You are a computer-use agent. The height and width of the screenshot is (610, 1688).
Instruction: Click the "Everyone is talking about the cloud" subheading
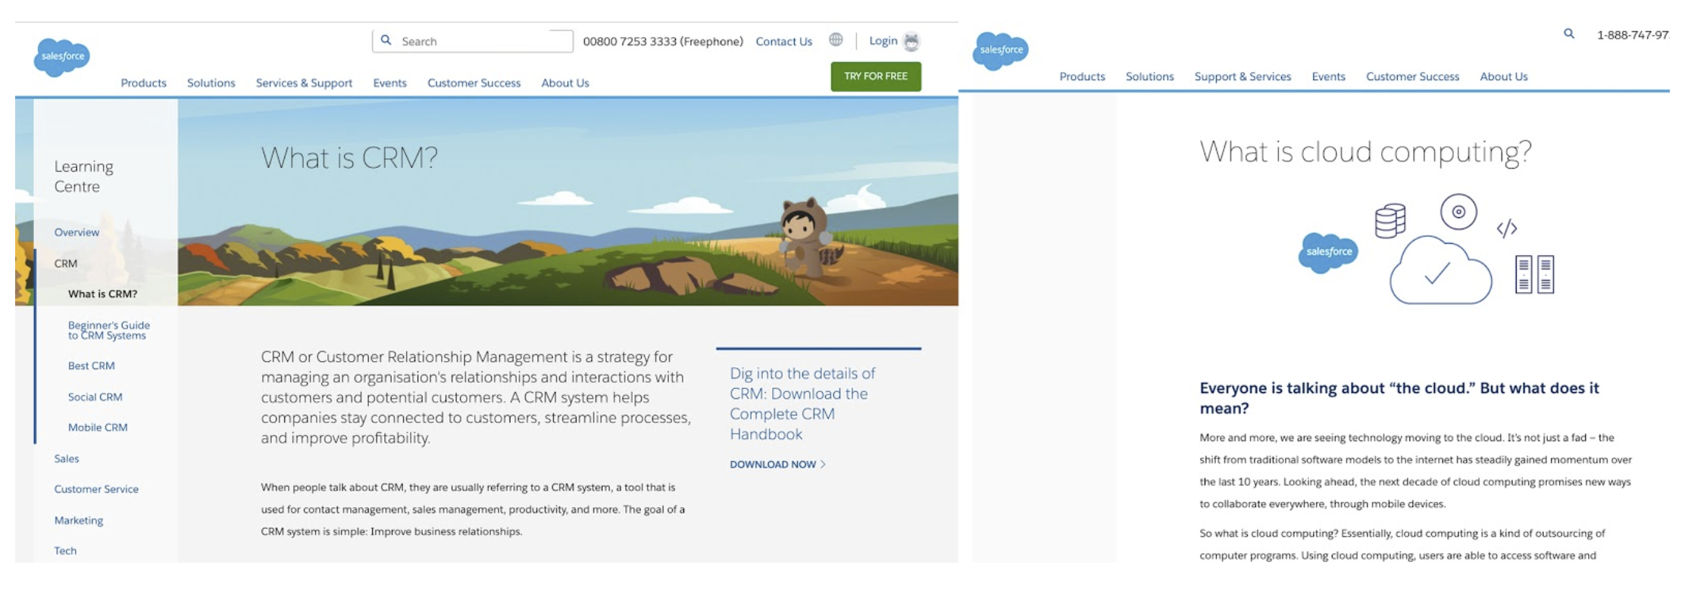1399,398
